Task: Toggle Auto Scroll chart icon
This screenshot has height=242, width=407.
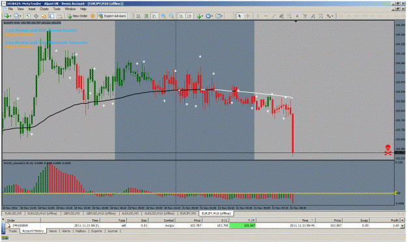Action: coord(181,16)
